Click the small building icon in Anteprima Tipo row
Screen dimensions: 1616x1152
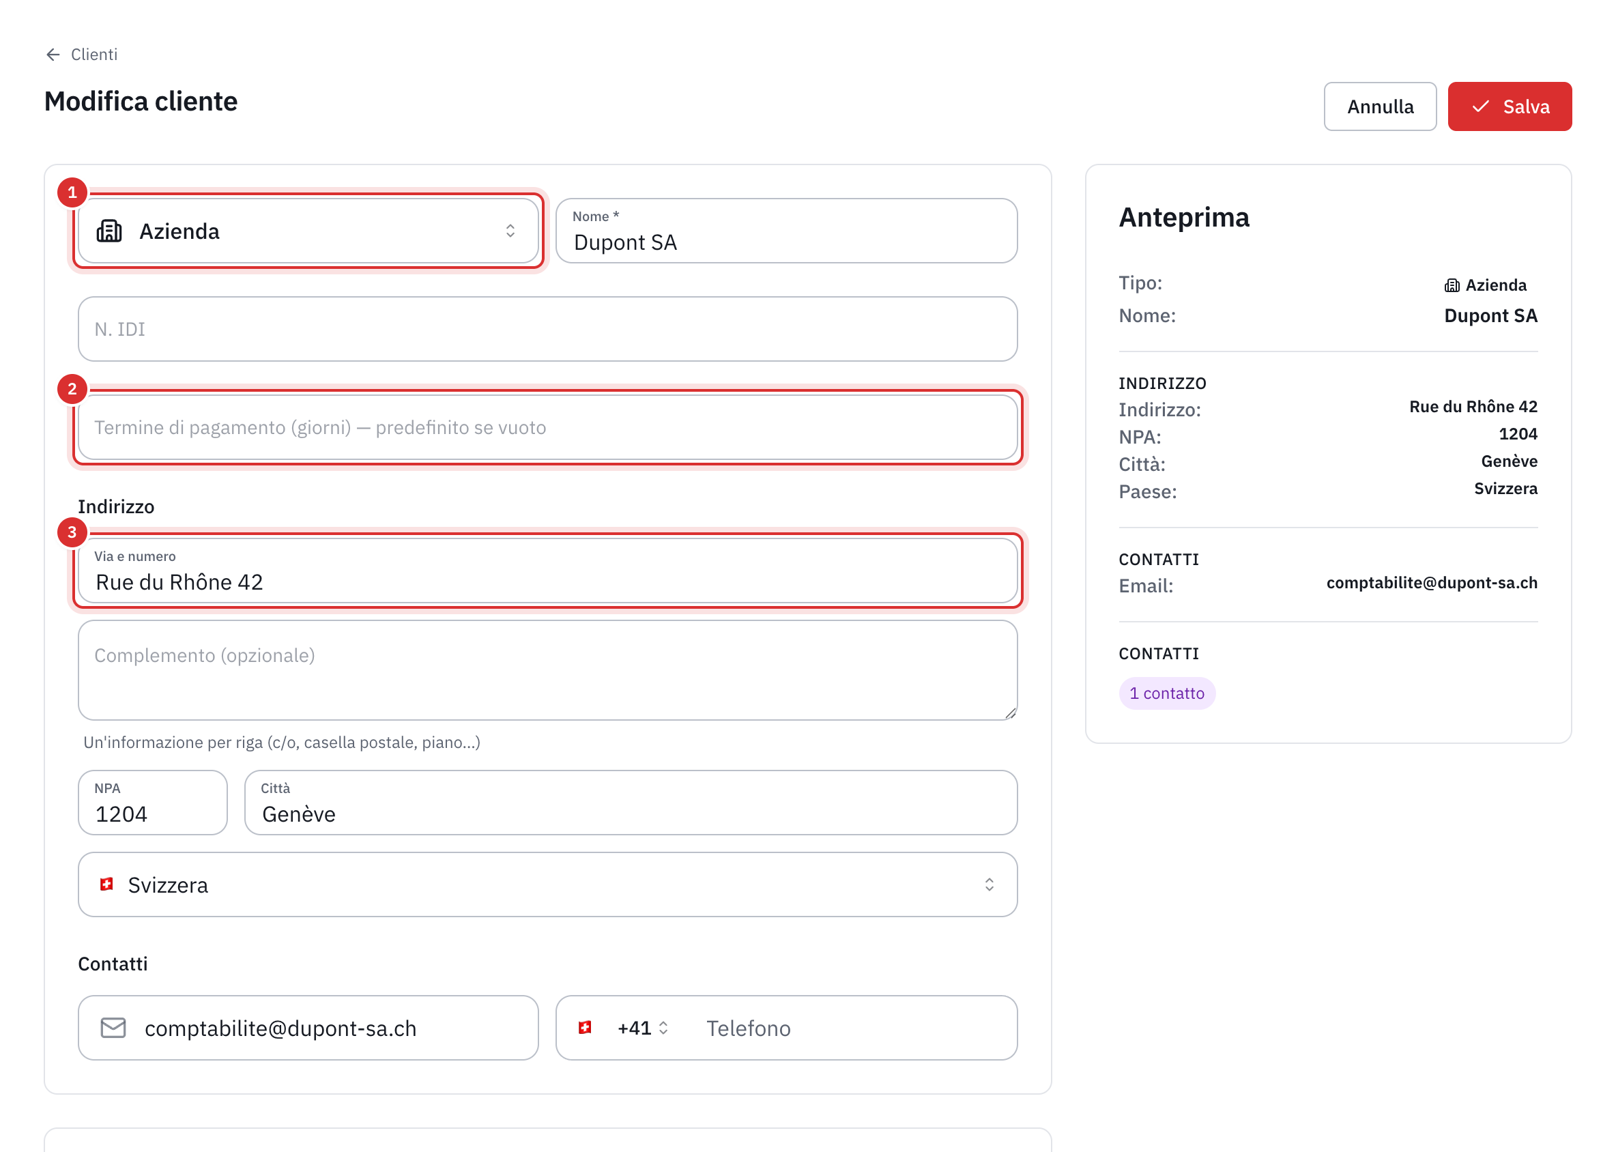point(1452,285)
